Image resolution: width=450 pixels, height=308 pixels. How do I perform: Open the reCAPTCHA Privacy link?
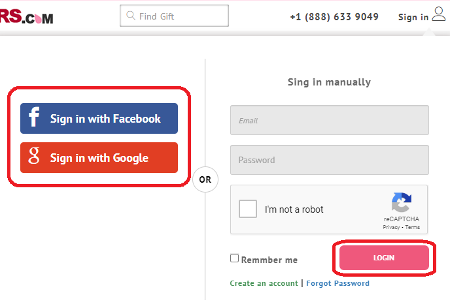tap(391, 227)
